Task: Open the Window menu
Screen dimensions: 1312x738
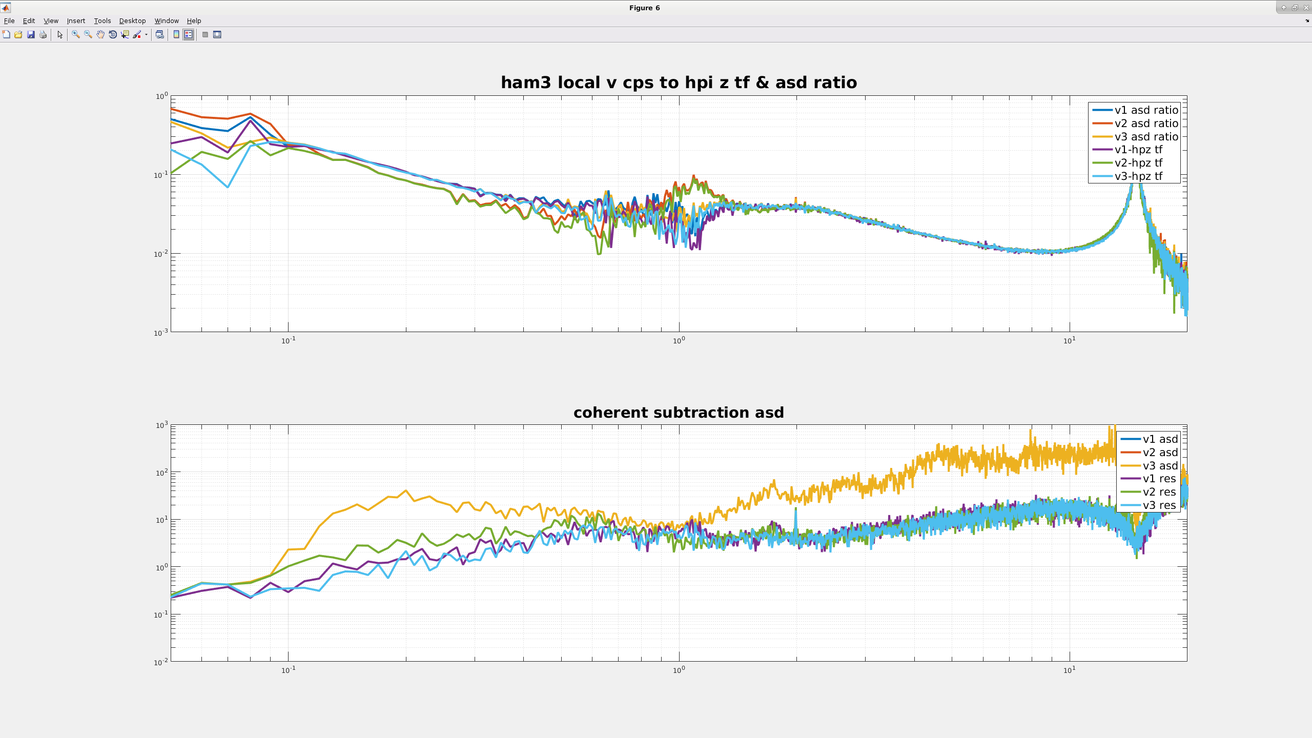Action: pyautogui.click(x=167, y=20)
